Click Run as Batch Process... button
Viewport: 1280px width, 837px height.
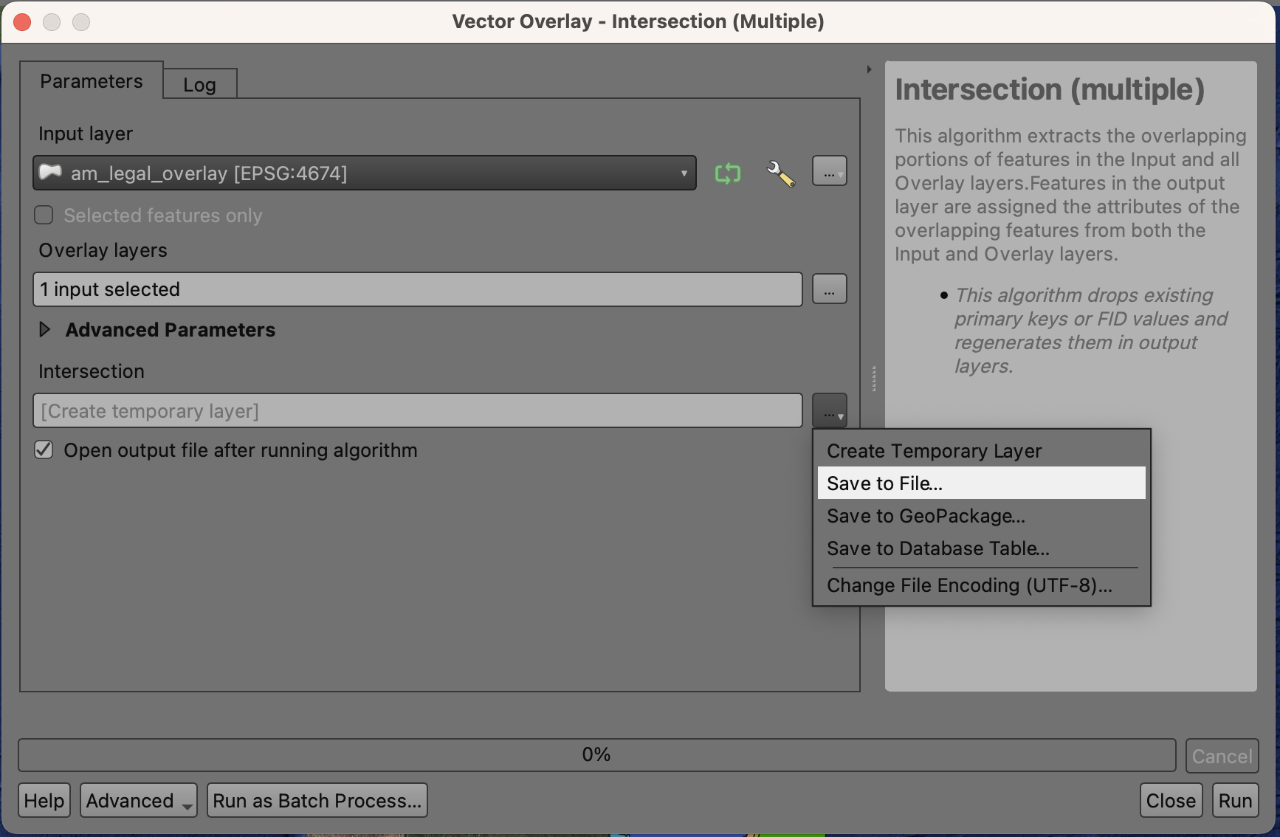[x=317, y=801]
